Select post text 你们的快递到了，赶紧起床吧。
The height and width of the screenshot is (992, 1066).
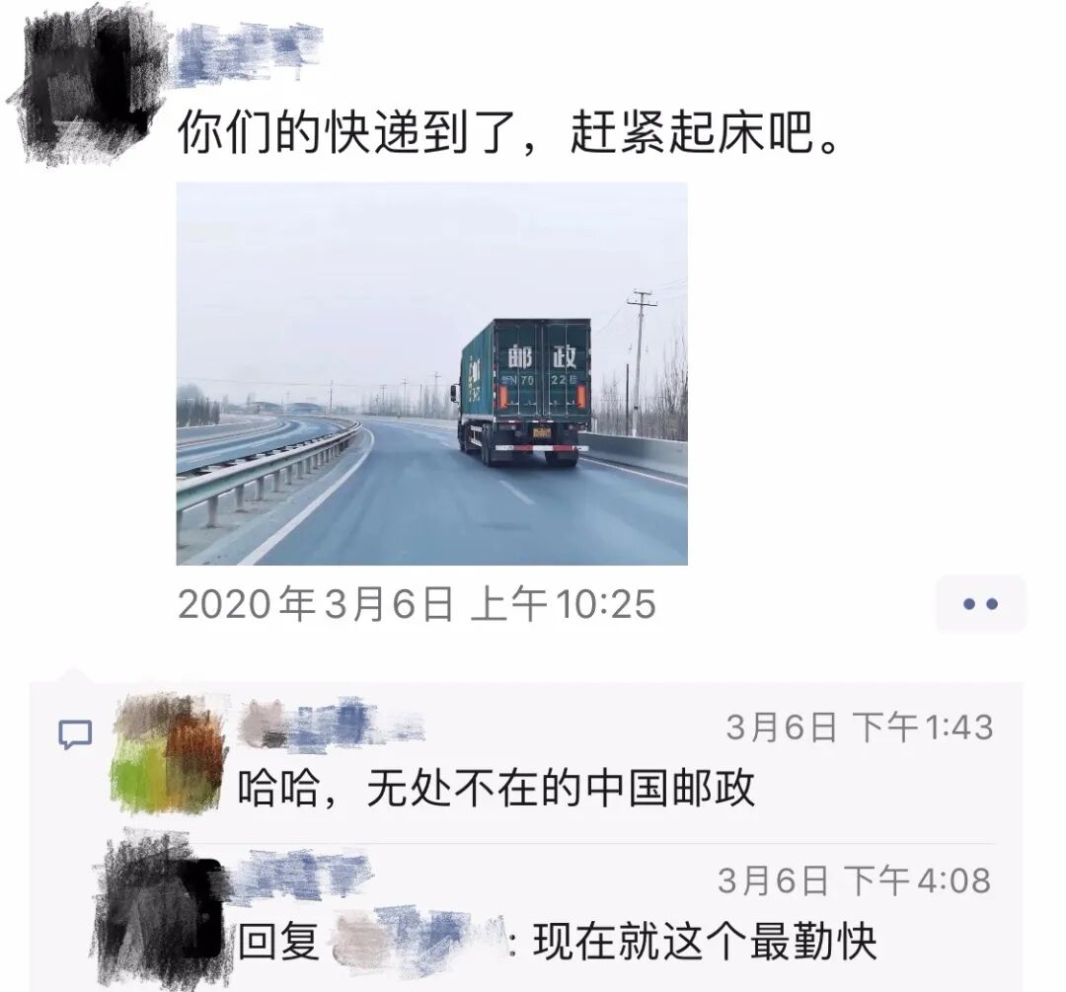click(508, 131)
